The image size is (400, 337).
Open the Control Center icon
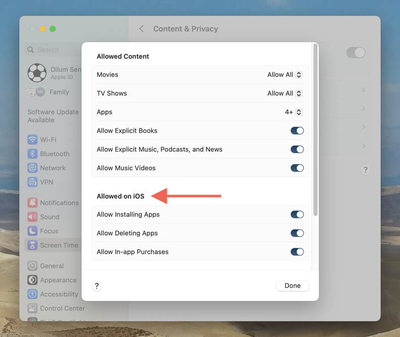(32, 308)
